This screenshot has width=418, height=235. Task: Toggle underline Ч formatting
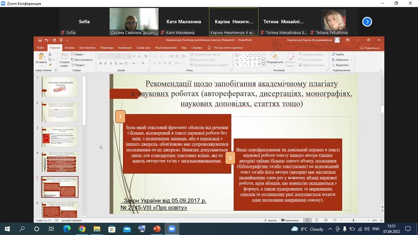click(111, 63)
